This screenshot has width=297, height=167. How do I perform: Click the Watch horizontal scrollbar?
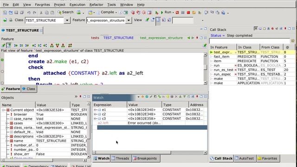149,153
